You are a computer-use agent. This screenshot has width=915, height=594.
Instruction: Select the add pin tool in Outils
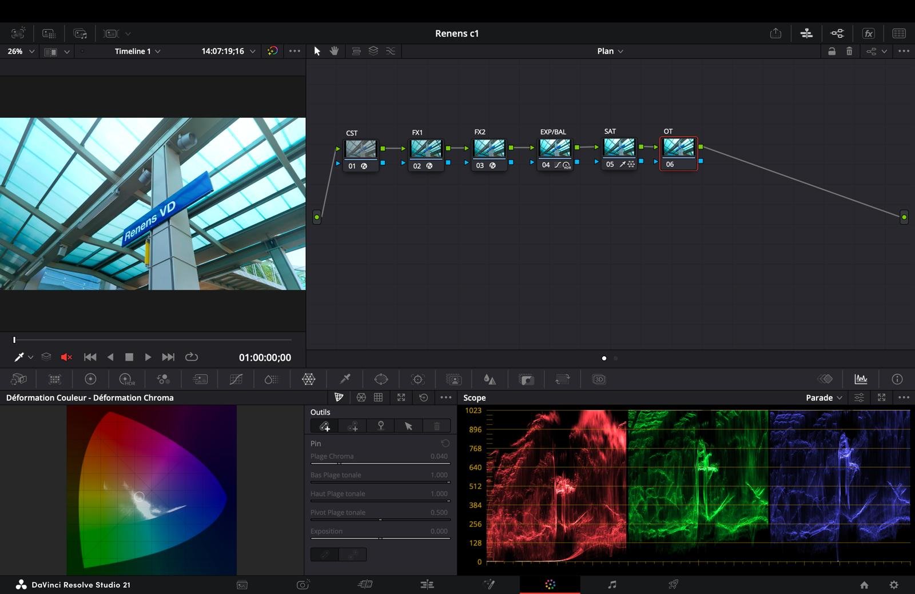coord(325,426)
